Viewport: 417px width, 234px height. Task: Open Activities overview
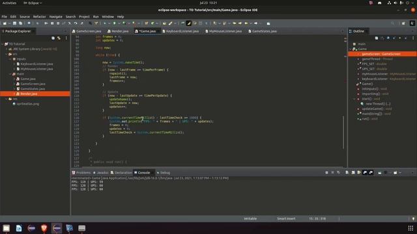click(9, 3)
